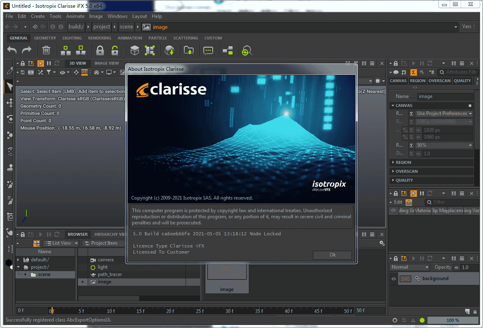Open the Rendering menu tab
Viewport: 483px width, 328px height.
click(x=99, y=38)
